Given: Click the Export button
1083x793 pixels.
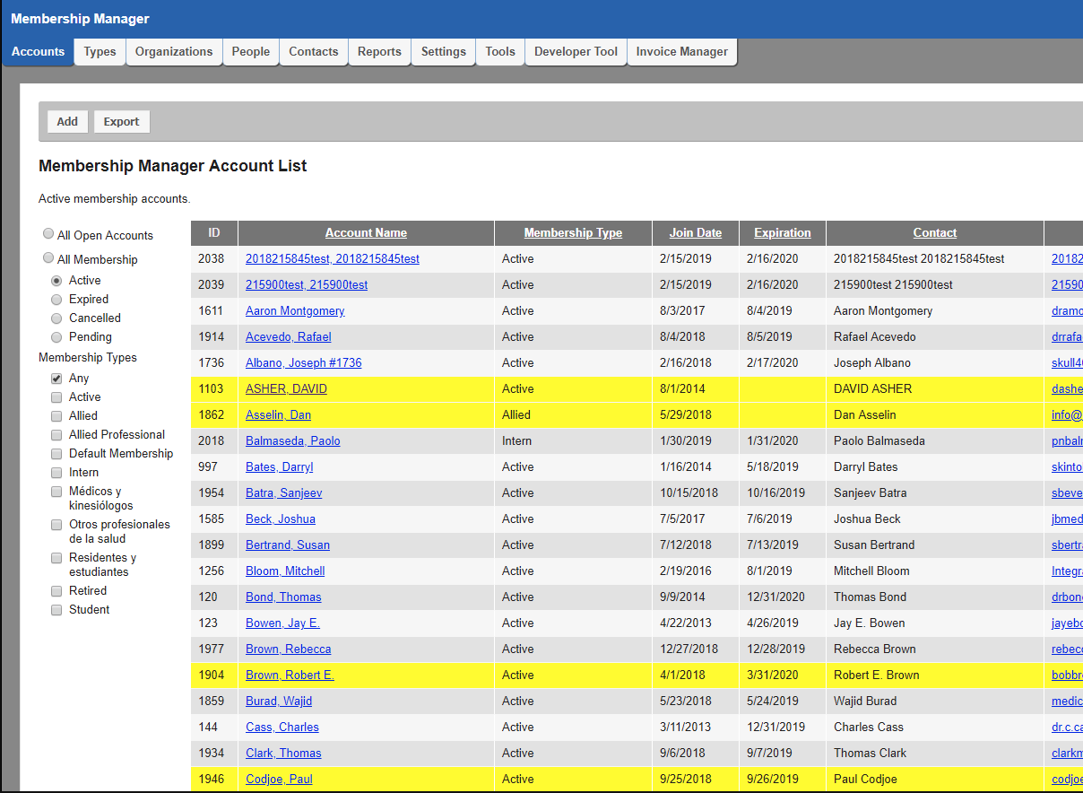Looking at the screenshot, I should (x=121, y=122).
